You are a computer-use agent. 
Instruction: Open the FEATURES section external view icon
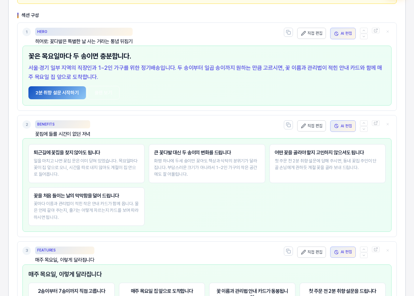[x=376, y=249]
